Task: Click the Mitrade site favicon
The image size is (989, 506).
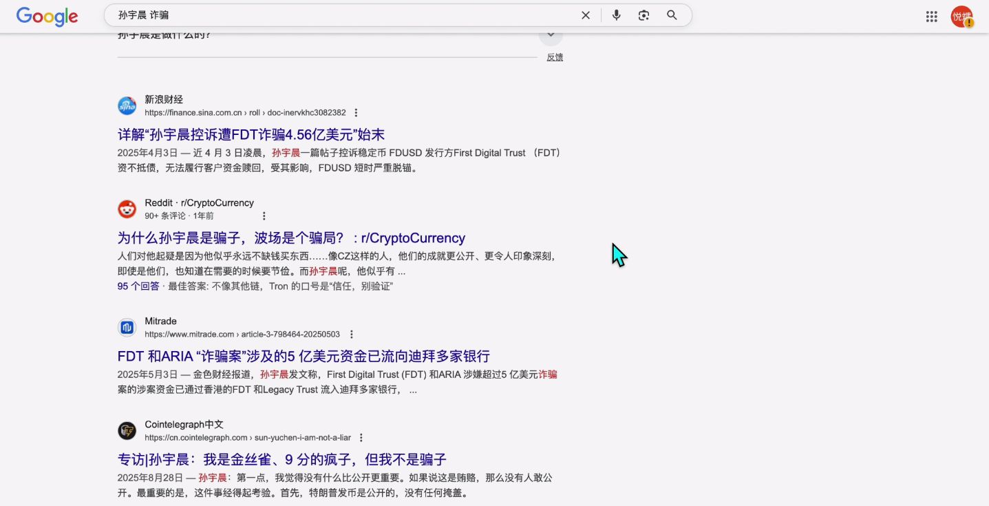Action: tap(127, 328)
